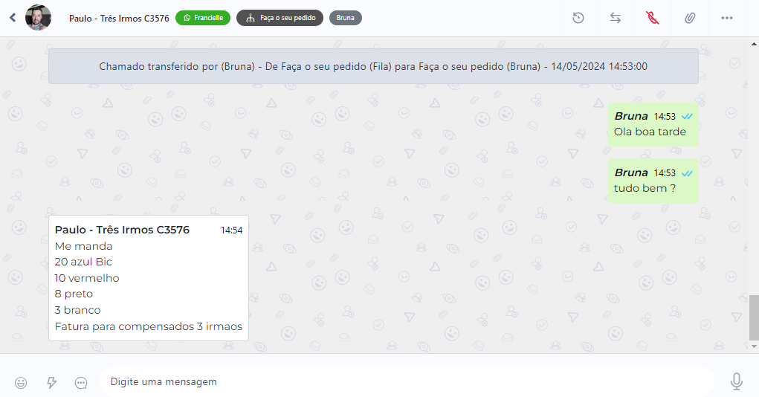759x397 pixels.
Task: Click the gray Bruna attendant tag
Action: pyautogui.click(x=345, y=18)
